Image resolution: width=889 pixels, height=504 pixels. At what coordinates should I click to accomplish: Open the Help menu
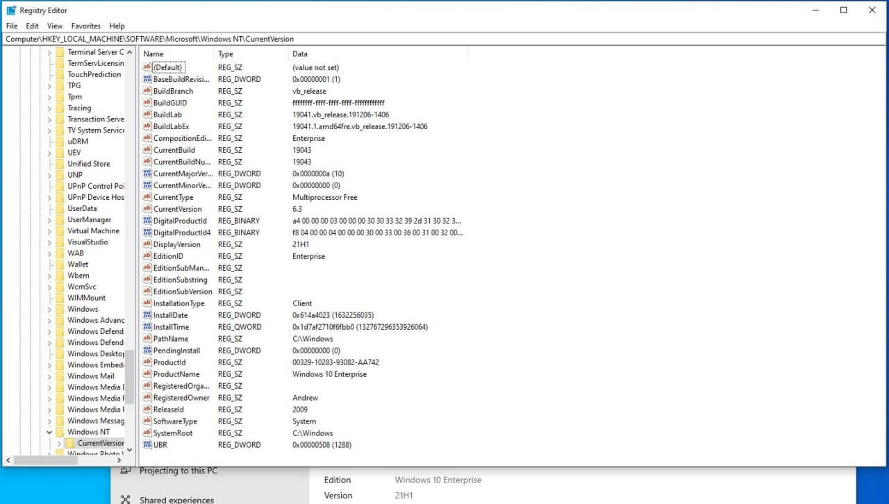pyautogui.click(x=117, y=26)
